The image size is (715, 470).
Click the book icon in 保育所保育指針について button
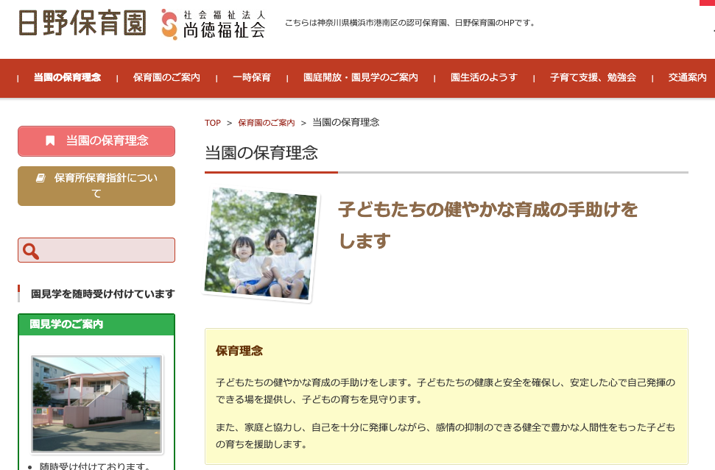[40, 178]
